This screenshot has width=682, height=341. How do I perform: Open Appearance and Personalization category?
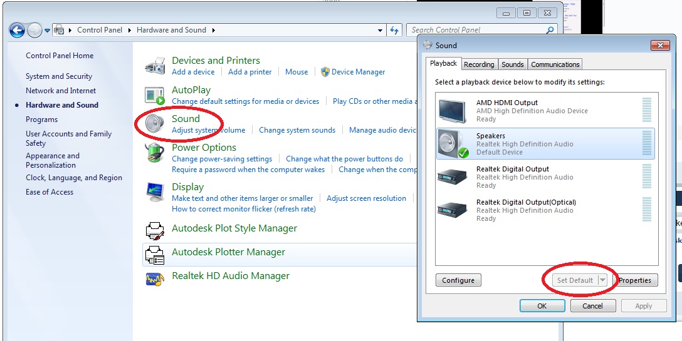pos(53,160)
